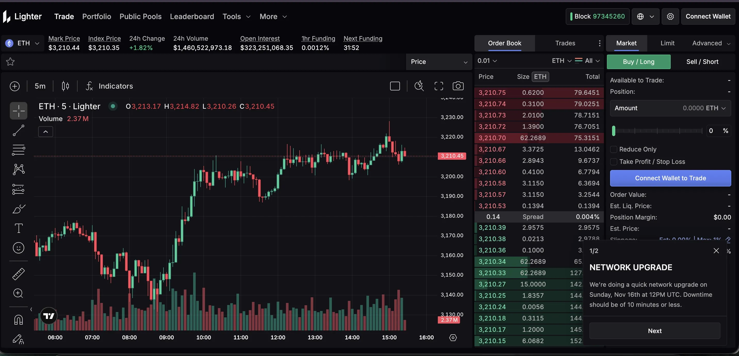Viewport: 739px width, 356px height.
Task: Select the emoji drawing tool
Action: 18,248
